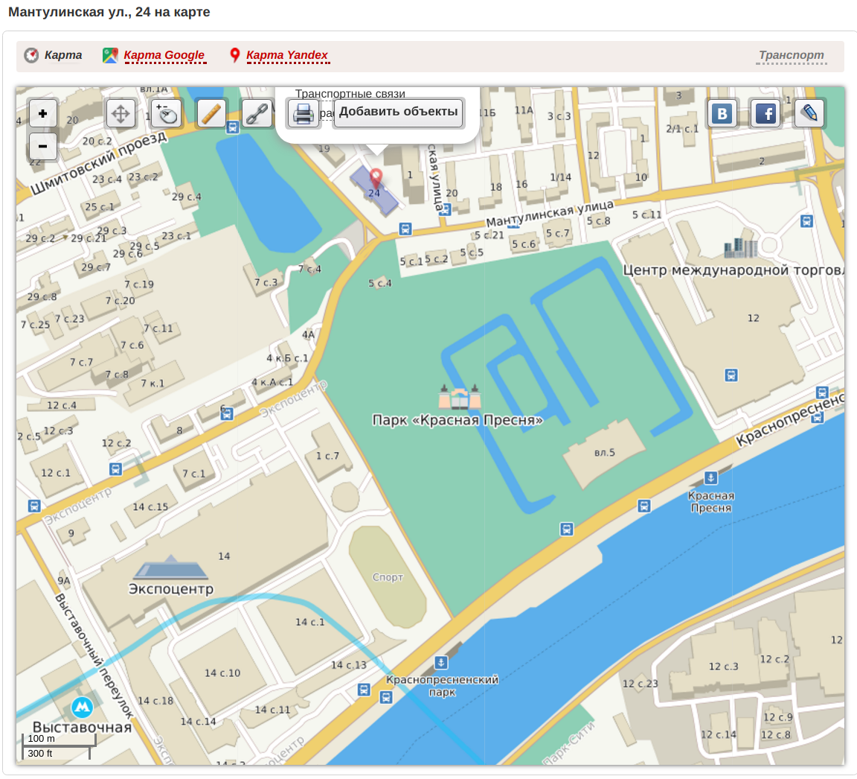This screenshot has width=857, height=779.
Task: Print the map with printer icon
Action: tap(303, 114)
